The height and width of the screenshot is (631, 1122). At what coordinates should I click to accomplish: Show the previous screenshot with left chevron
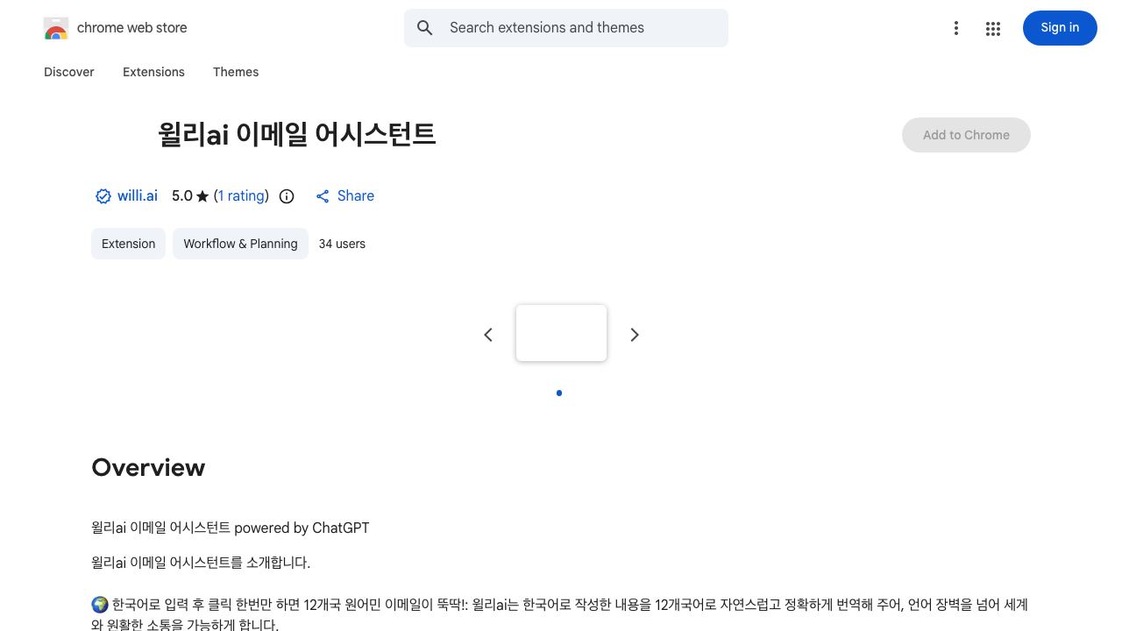coord(488,335)
